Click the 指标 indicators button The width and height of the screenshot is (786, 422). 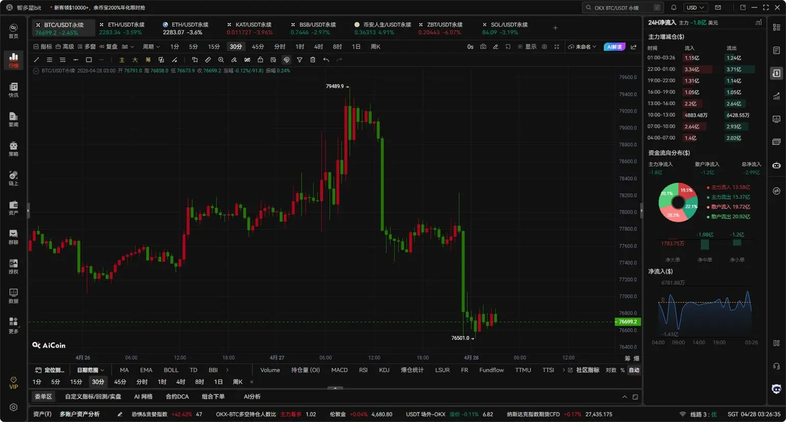[43, 46]
